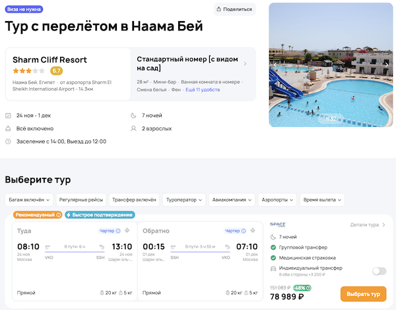The image size is (396, 310).
Task: Open Детали тура link
Action: (368, 225)
